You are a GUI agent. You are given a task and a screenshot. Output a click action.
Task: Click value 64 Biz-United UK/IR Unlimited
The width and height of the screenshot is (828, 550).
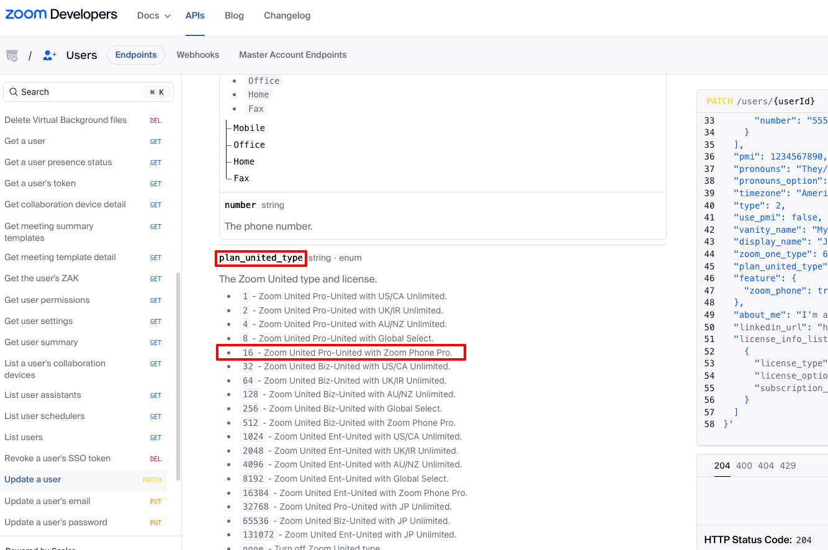coord(344,381)
